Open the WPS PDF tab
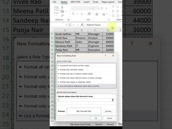The width and height of the screenshot is (172, 129). 76,2
